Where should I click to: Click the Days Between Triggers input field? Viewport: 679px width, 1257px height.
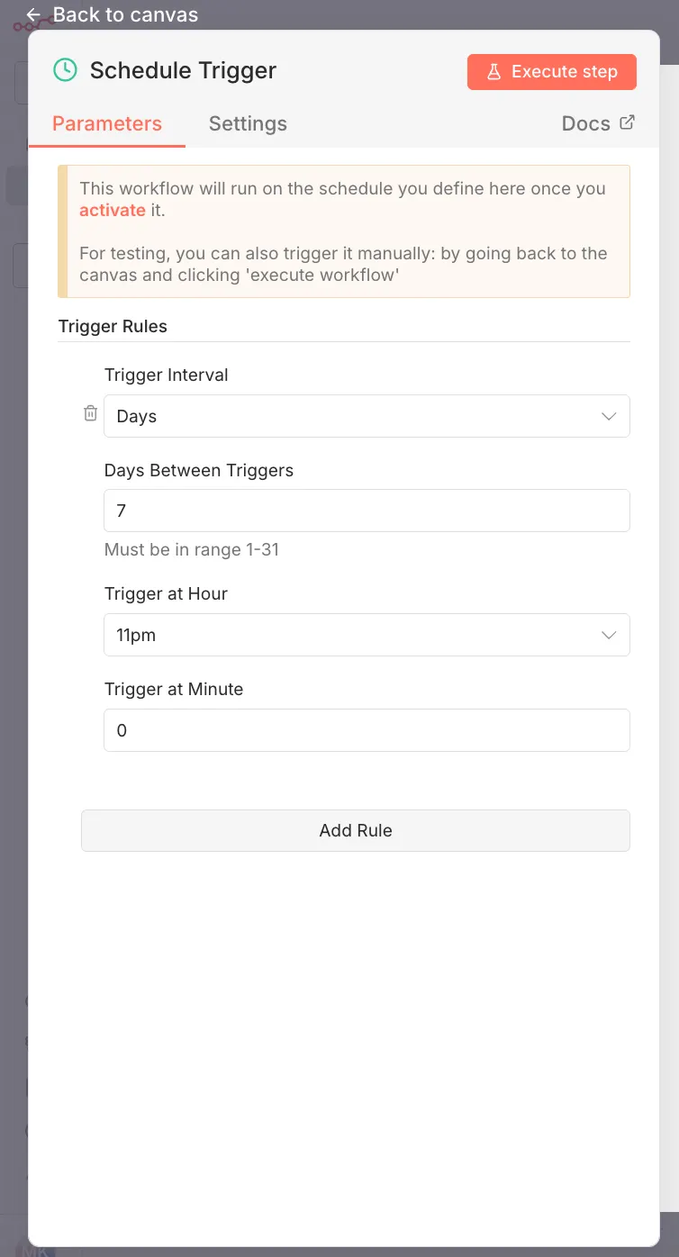point(367,511)
